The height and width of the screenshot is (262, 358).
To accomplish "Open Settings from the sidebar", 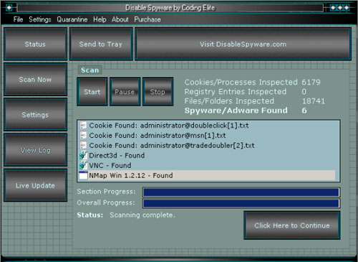I will click(35, 115).
